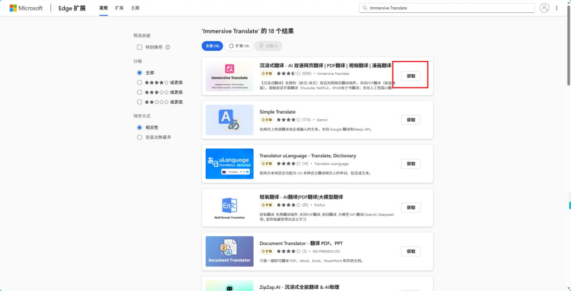
Task: Open the 轻氧翻译 title link
Action: point(301,197)
